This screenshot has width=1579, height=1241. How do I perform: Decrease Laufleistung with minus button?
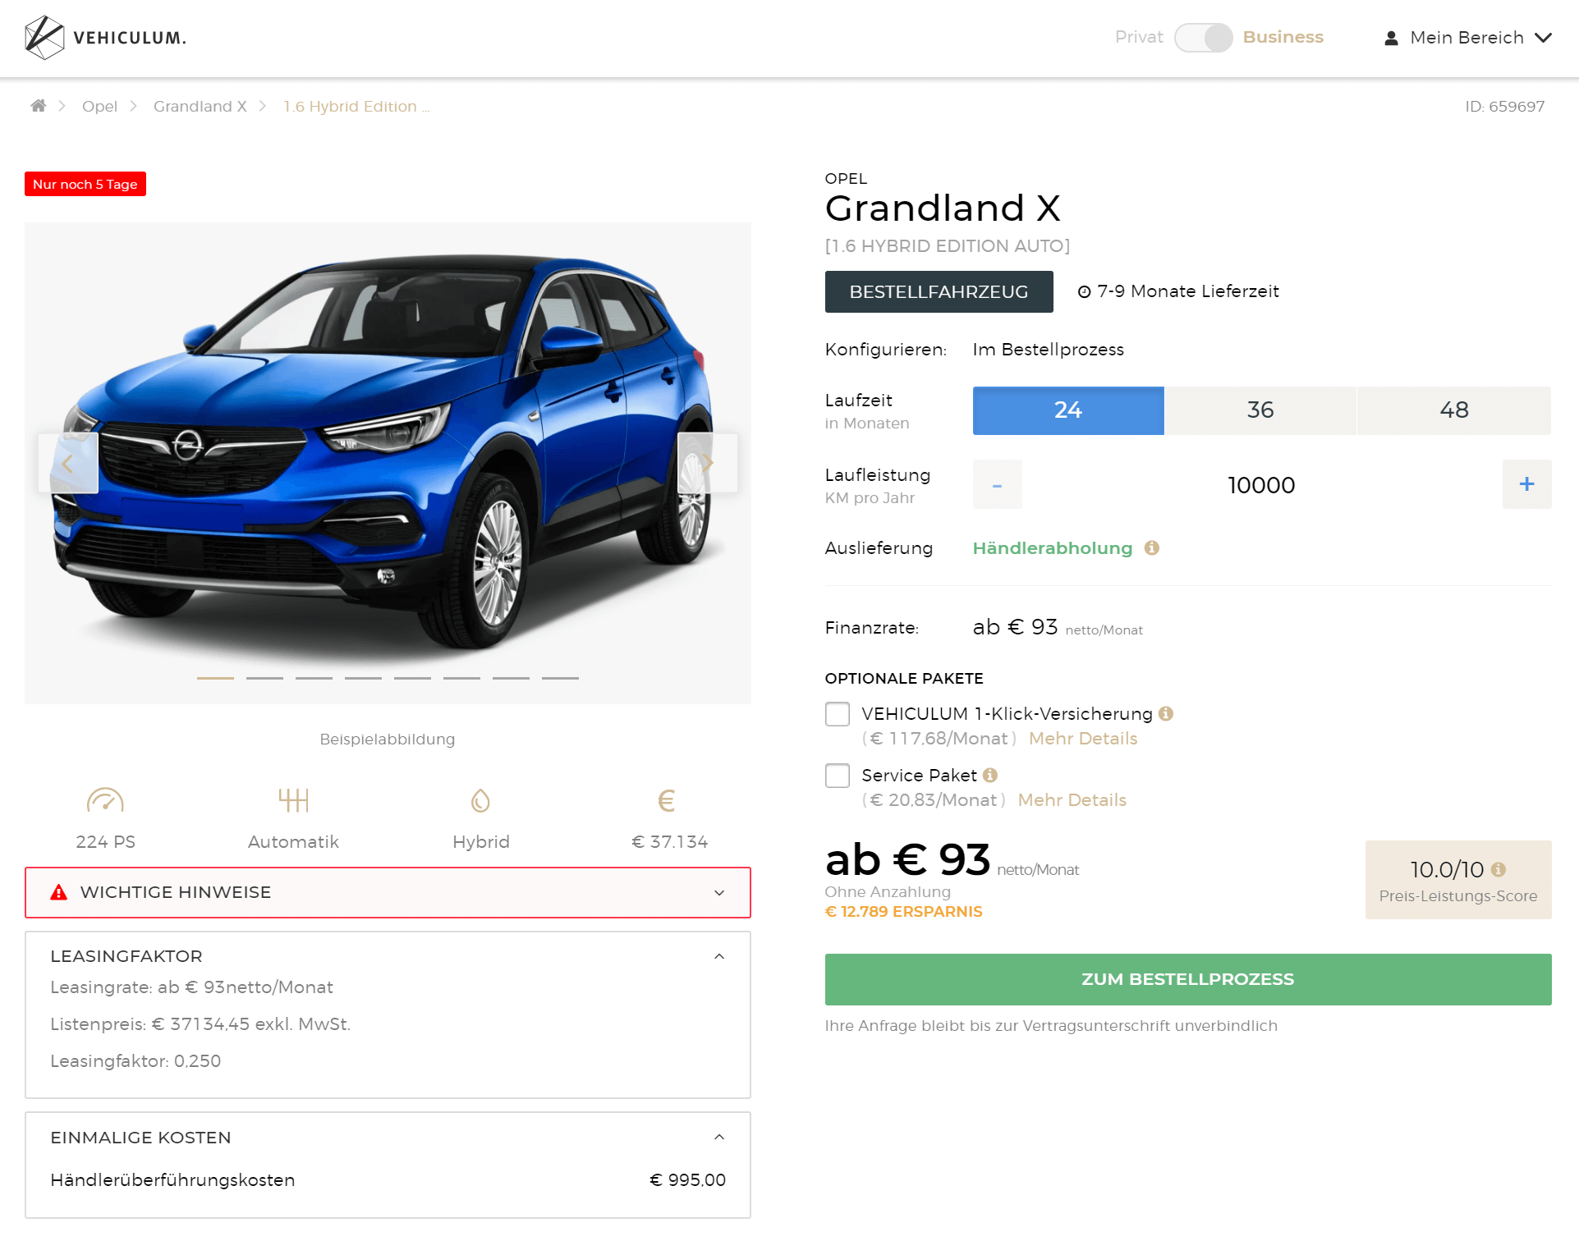click(x=998, y=484)
